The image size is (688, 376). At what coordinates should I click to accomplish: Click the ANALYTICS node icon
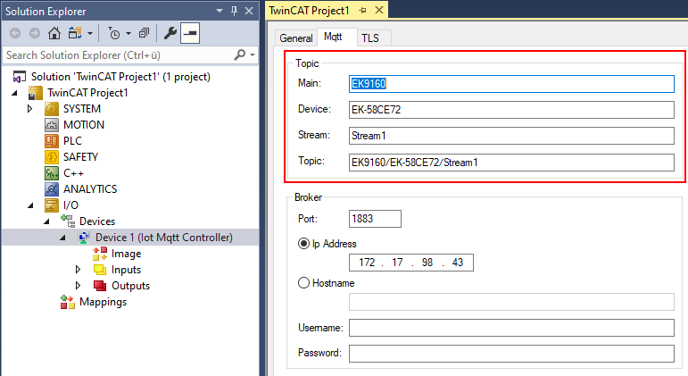[x=52, y=189]
